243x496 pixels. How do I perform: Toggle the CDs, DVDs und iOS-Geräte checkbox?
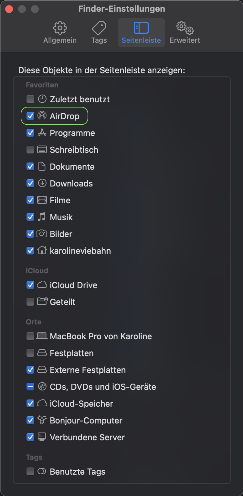click(x=30, y=387)
